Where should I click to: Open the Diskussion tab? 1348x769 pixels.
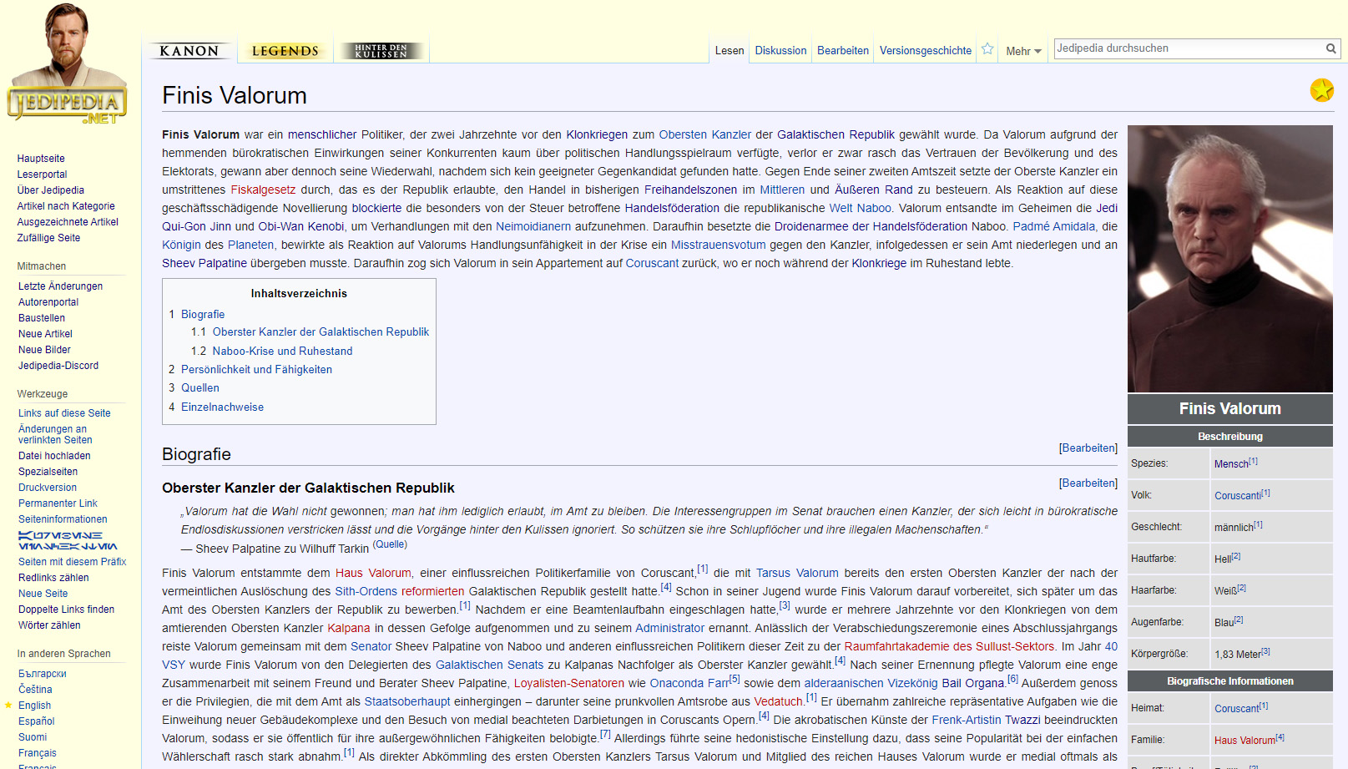[x=780, y=51]
